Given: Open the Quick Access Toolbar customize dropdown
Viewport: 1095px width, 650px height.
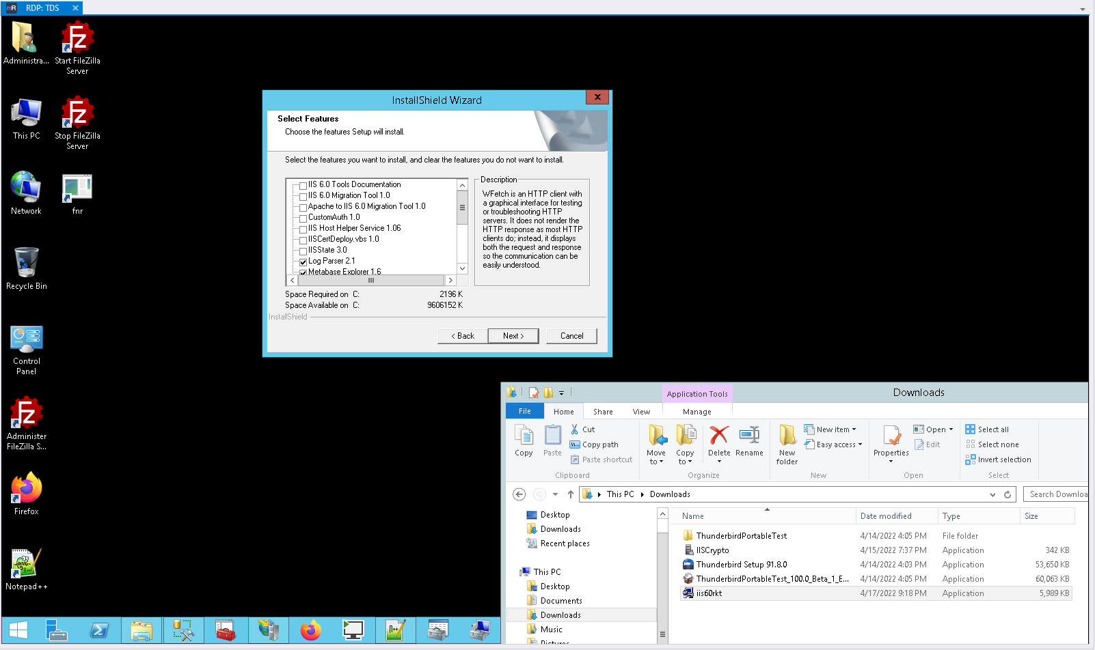Looking at the screenshot, I should click(x=561, y=393).
